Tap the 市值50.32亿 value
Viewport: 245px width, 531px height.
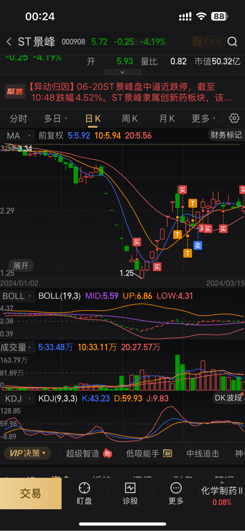pos(218,61)
